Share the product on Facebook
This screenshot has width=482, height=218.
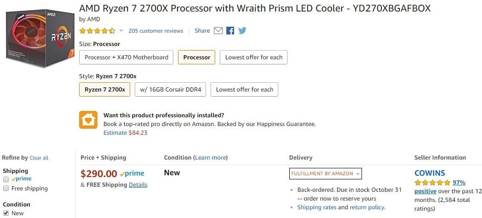230,31
